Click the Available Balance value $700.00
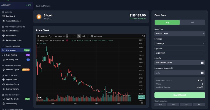 pos(200,87)
